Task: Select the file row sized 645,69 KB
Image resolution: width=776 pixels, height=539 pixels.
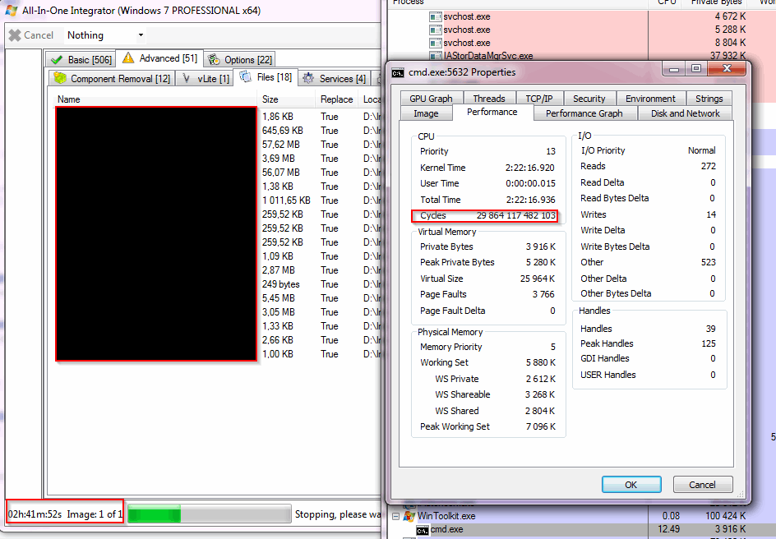Action: [x=218, y=131]
